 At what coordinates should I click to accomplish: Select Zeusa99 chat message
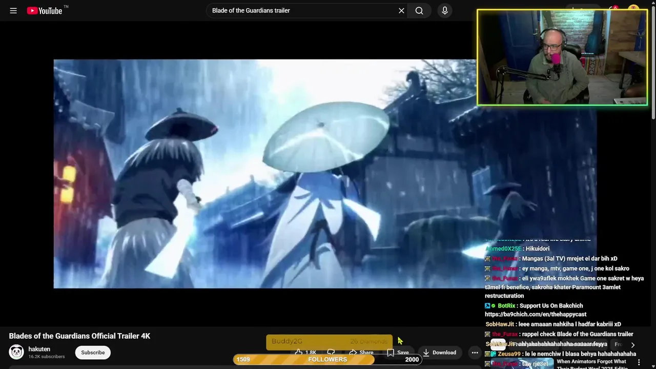pyautogui.click(x=561, y=354)
